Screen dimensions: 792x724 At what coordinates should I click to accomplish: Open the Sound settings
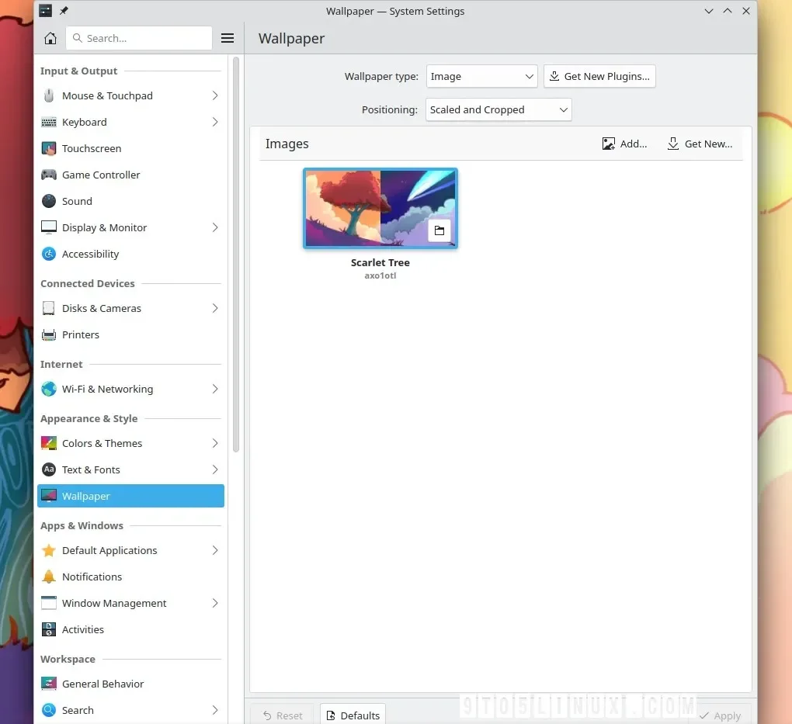[130, 202]
